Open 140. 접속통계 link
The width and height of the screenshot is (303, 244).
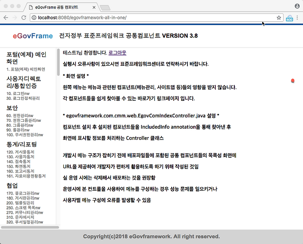tap(18, 162)
